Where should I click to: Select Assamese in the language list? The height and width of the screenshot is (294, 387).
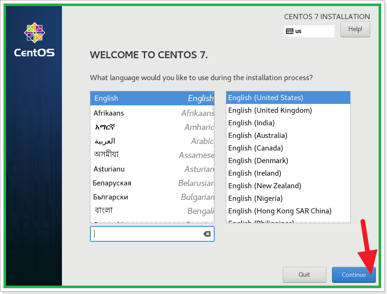click(x=152, y=155)
